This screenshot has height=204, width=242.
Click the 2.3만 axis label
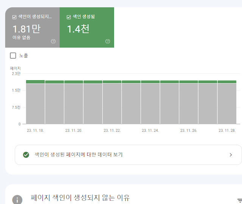tap(16, 74)
